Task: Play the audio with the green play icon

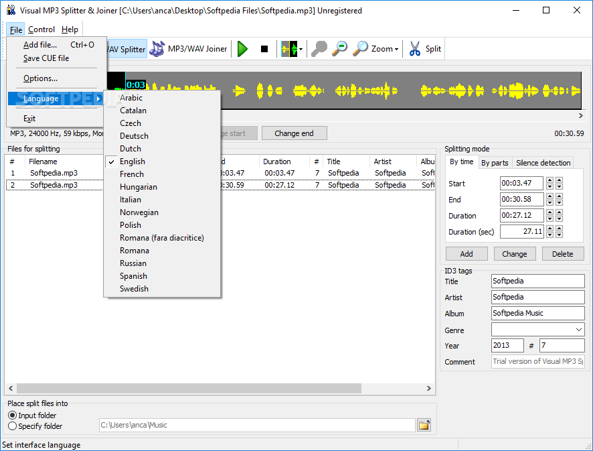Action: pyautogui.click(x=242, y=49)
